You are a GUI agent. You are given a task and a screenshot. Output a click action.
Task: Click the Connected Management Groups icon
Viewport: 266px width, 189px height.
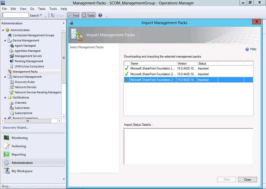coord(10,35)
